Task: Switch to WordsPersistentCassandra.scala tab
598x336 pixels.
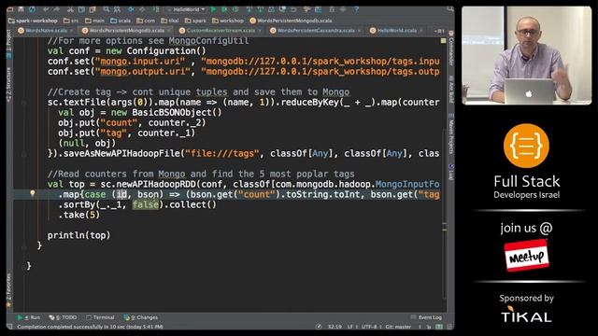Action: 316,31
